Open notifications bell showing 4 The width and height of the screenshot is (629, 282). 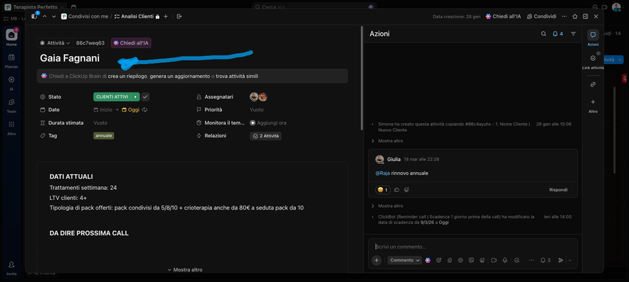pos(558,34)
